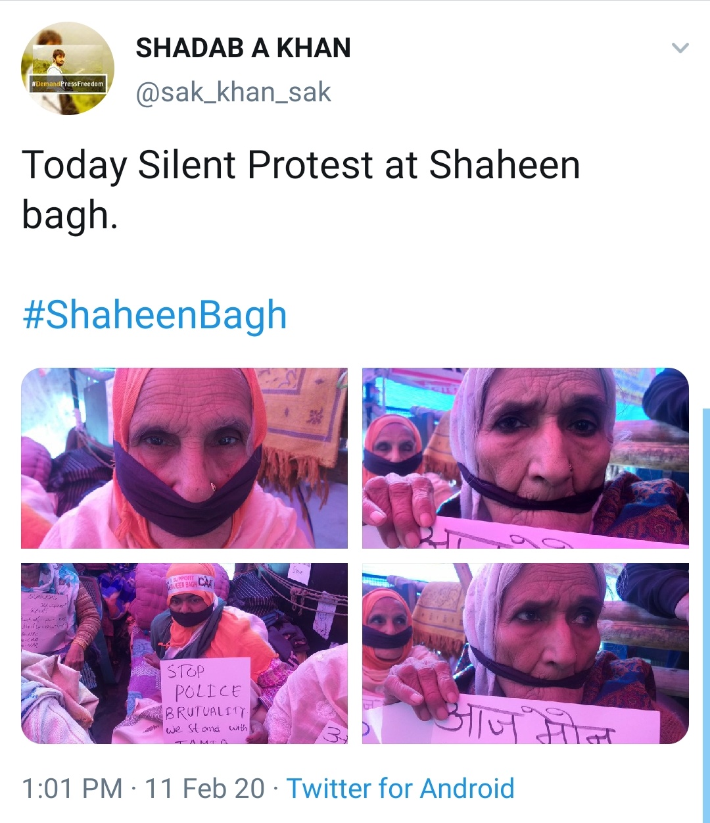Click the word Shaheen in tweet body
710x823 pixels.
(505, 164)
